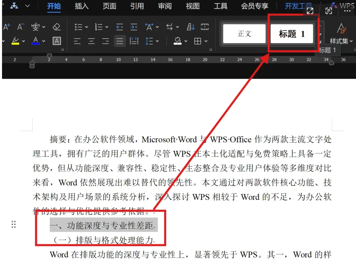Click the icon beside the expand arrows
This screenshot has height=269, width=356.
point(329,11)
